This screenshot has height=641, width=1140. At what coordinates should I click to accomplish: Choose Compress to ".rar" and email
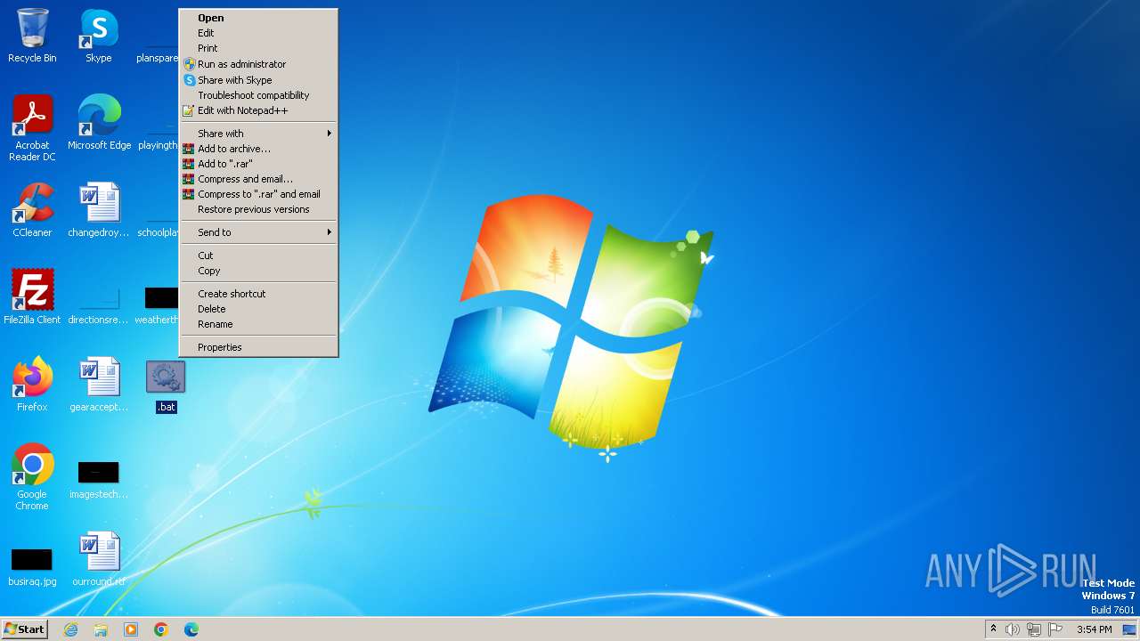[258, 194]
